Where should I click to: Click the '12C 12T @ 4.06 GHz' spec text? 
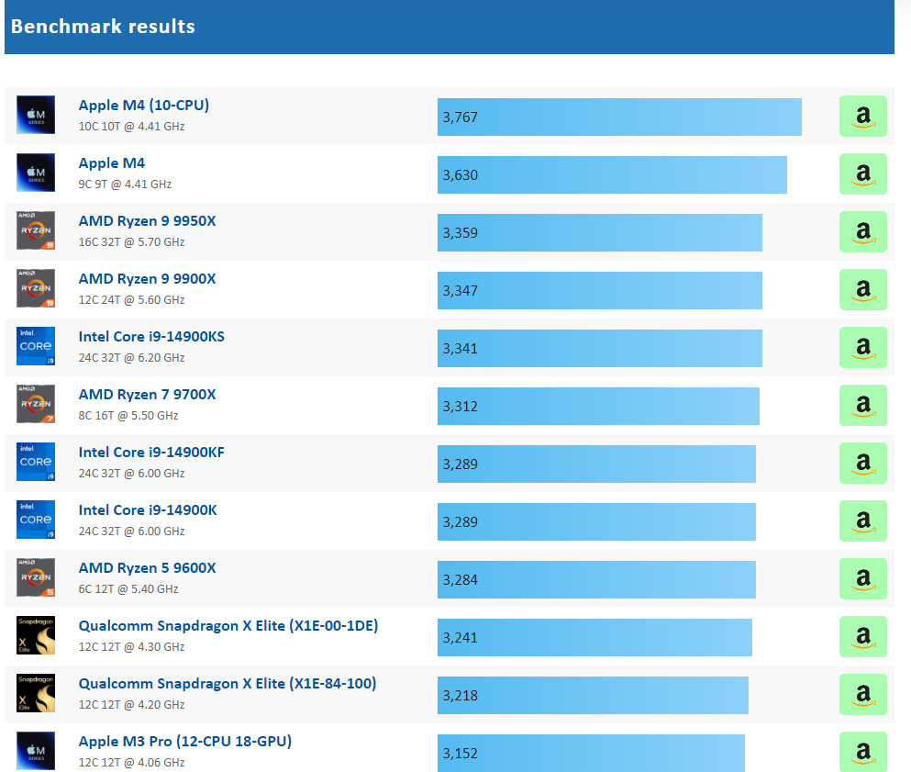tap(131, 763)
